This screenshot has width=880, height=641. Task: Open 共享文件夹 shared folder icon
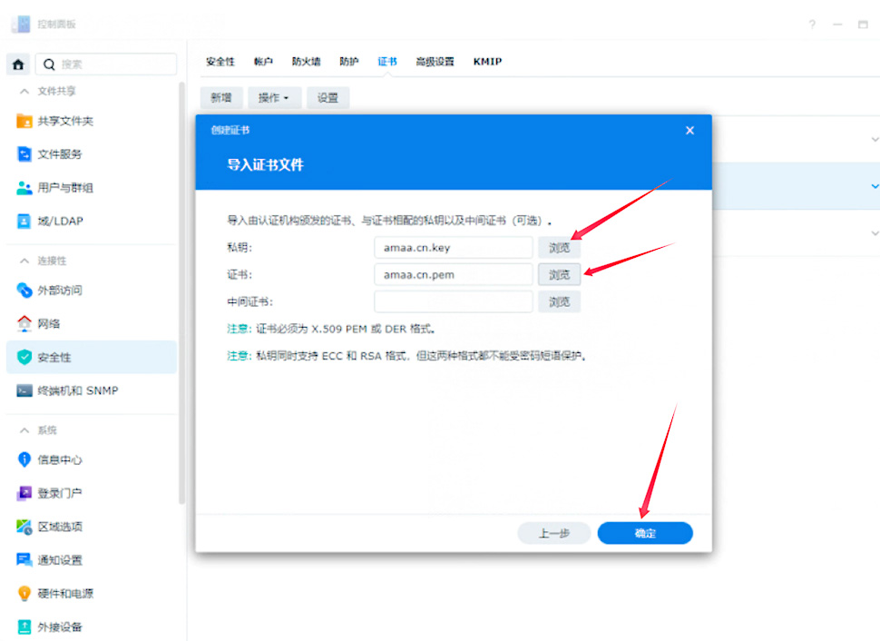tap(24, 121)
